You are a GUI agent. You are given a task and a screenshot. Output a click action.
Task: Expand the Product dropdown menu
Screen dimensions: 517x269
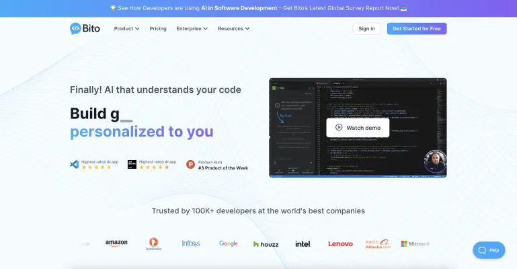click(126, 29)
